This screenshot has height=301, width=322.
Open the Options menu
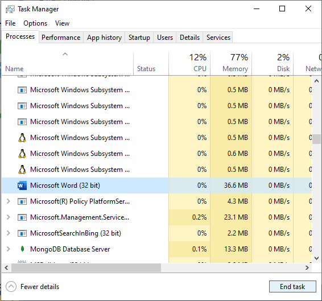[35, 23]
